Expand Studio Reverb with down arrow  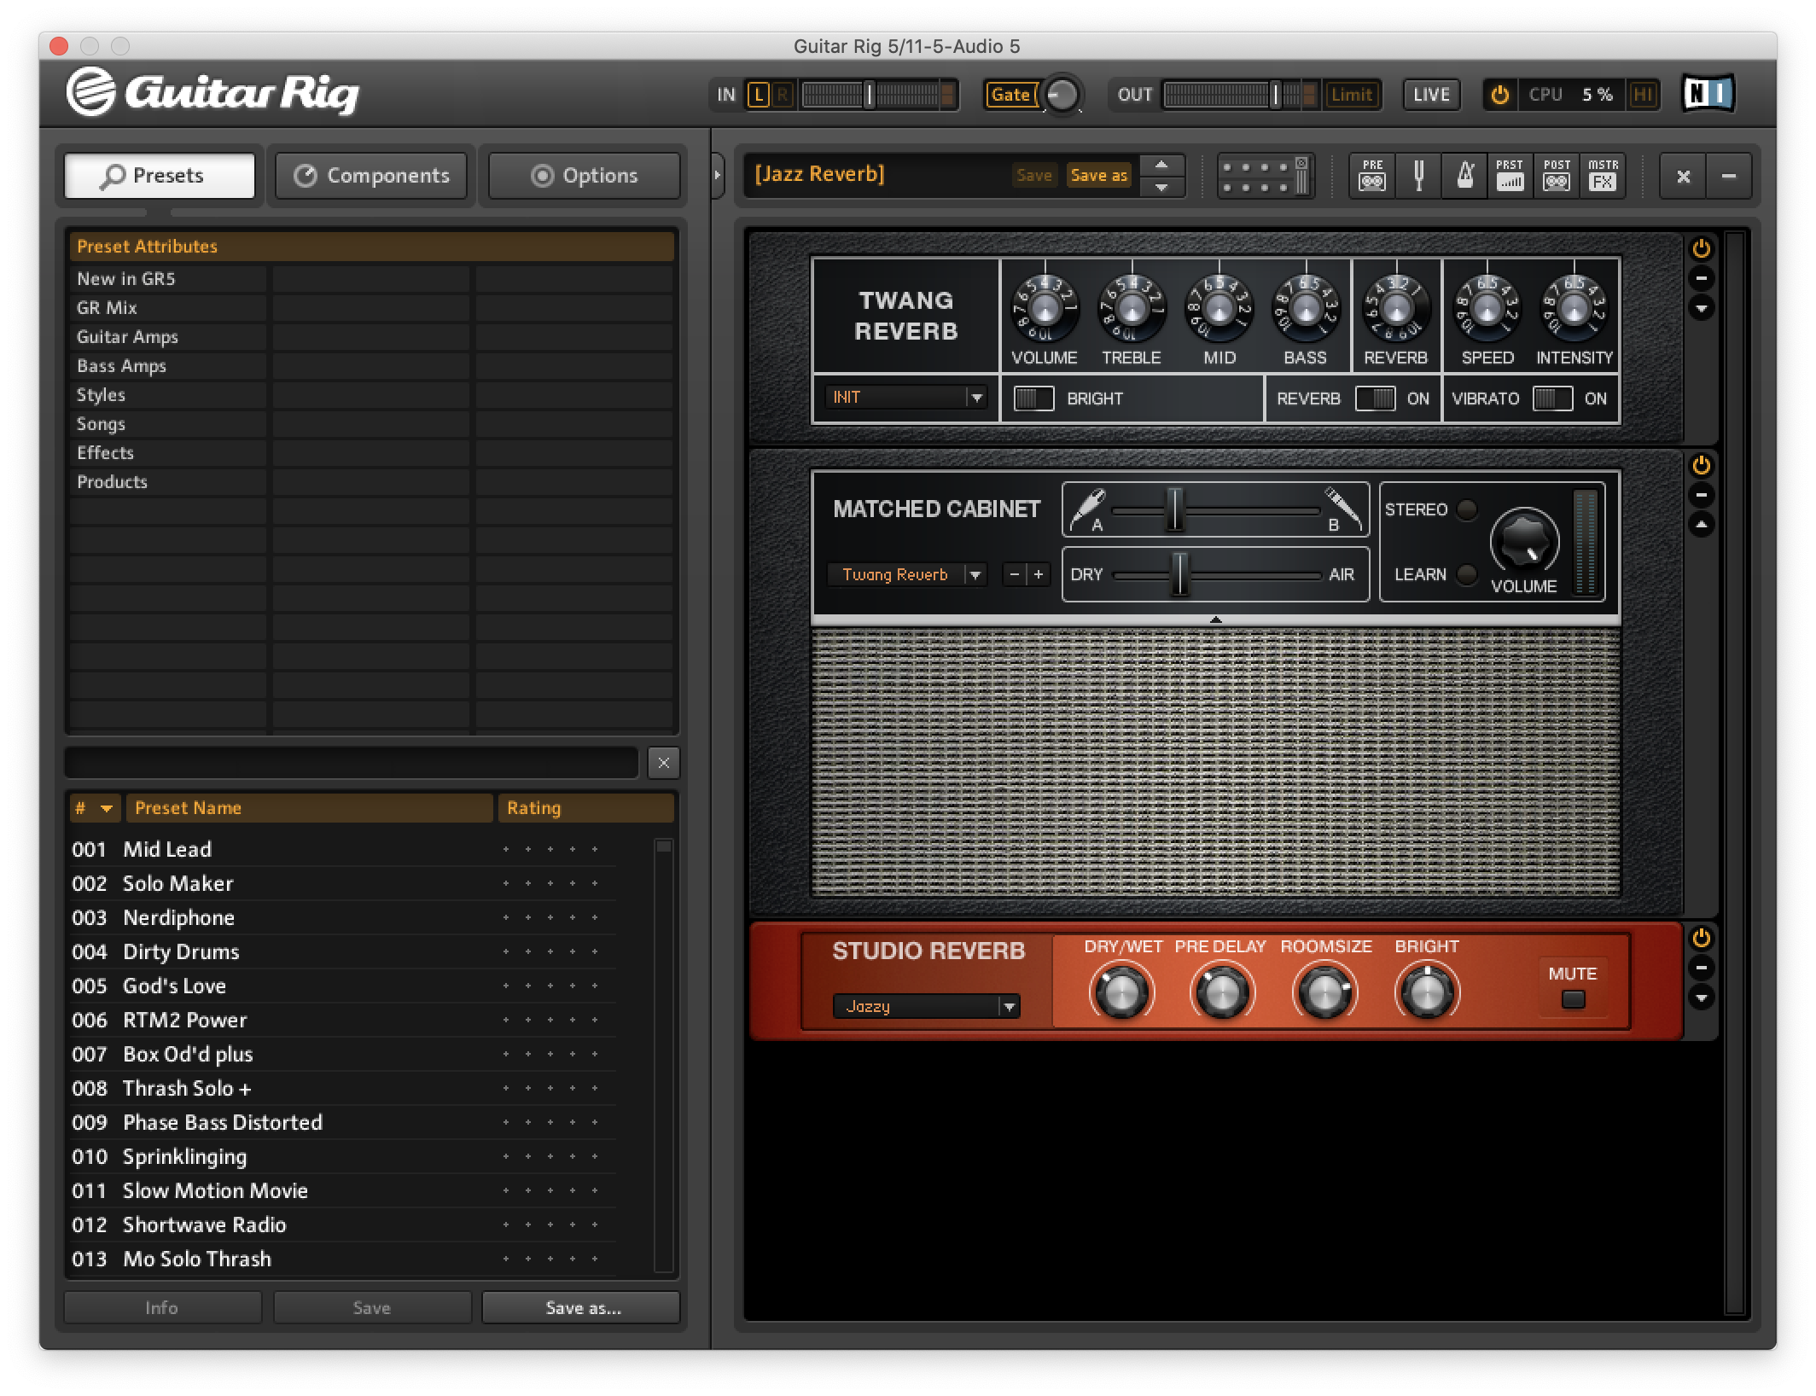click(x=1701, y=998)
